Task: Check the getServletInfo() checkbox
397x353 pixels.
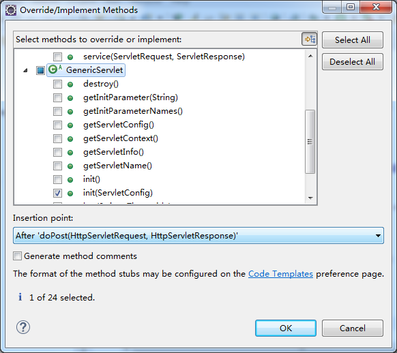Action: click(57, 152)
